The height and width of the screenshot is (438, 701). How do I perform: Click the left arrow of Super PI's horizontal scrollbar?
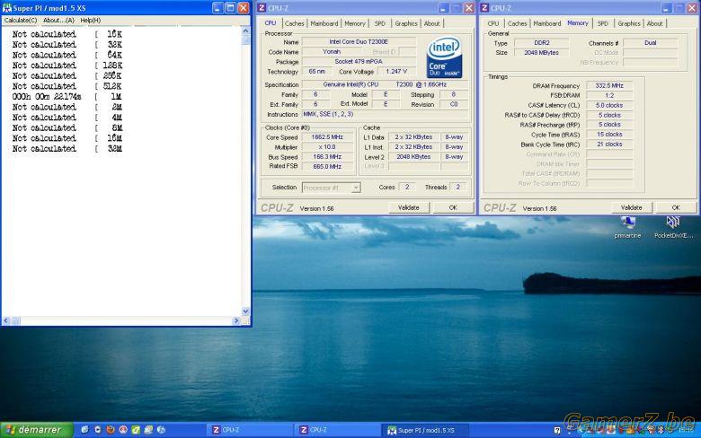5,320
